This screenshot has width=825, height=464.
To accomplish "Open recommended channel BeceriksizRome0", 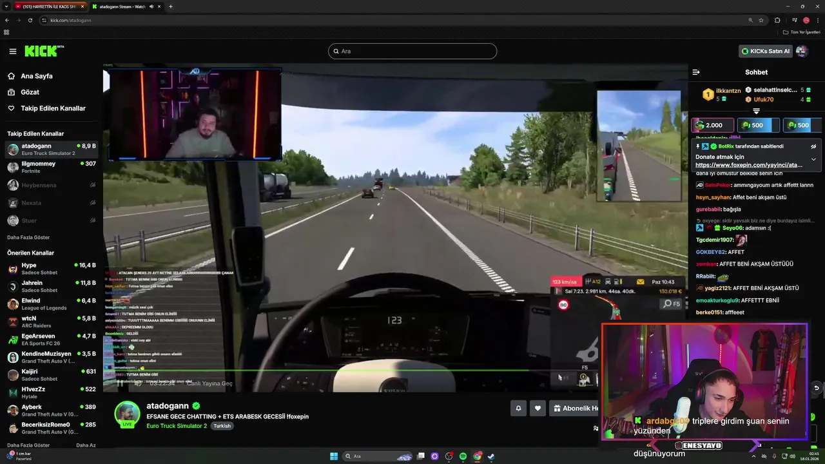I will [52, 428].
